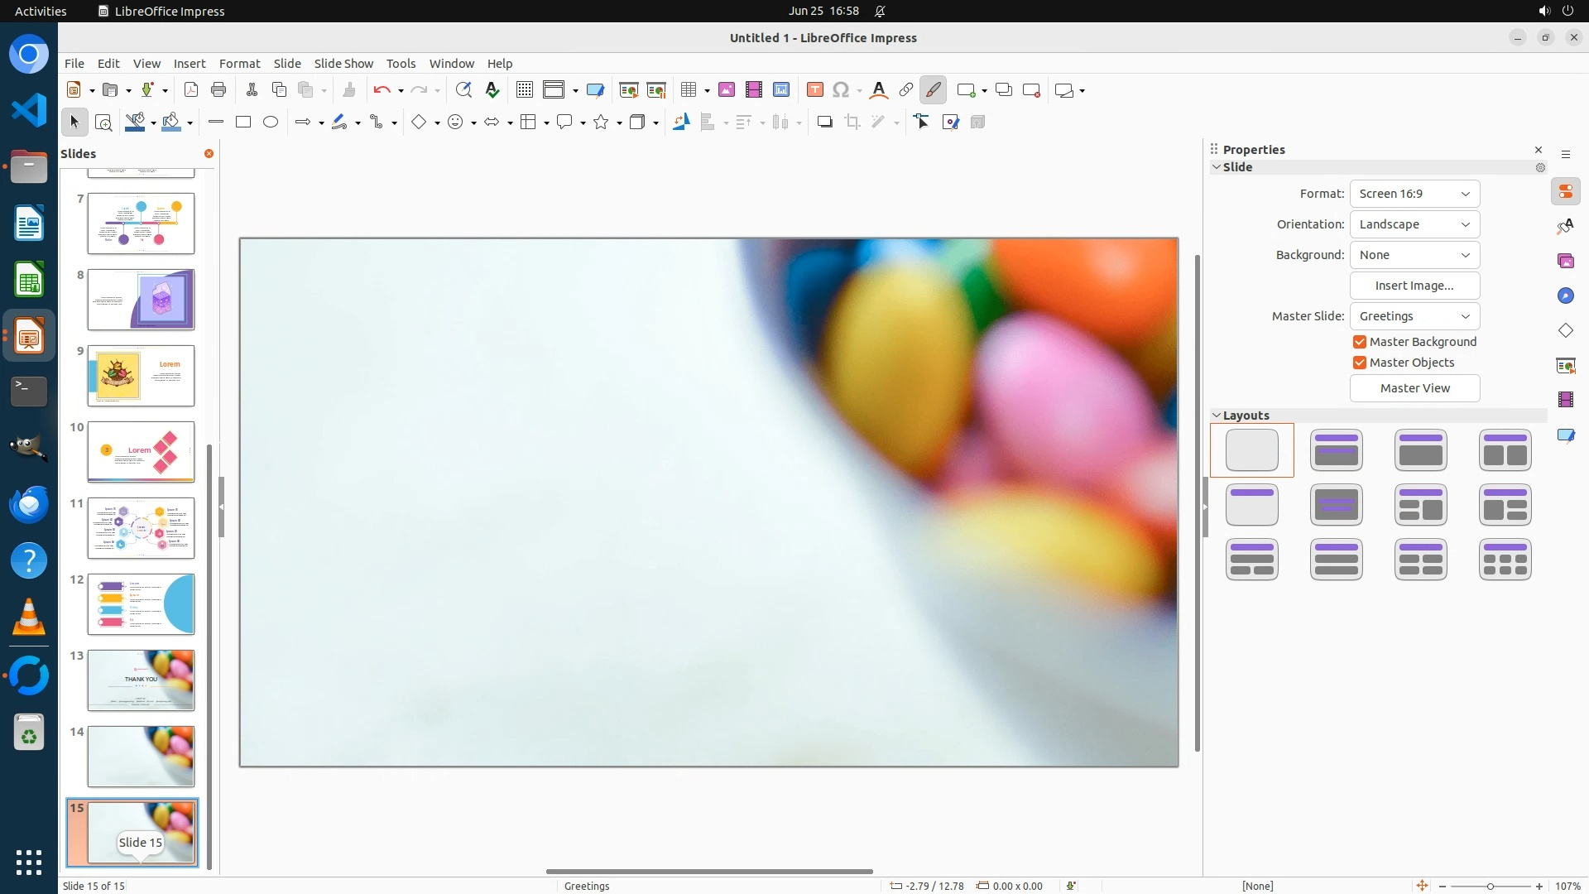Viewport: 1589px width, 894px height.
Task: Open the Format menu
Action: (239, 64)
